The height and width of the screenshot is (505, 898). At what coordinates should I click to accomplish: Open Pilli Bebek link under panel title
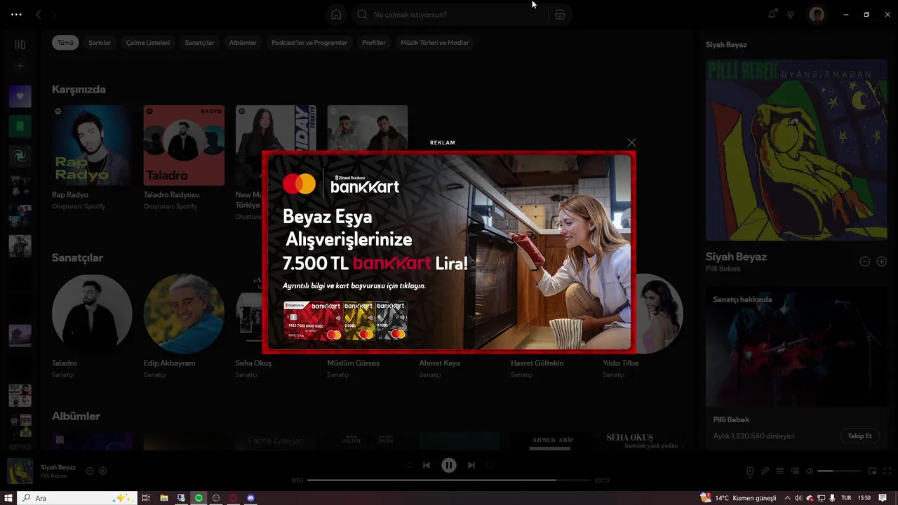click(x=723, y=269)
